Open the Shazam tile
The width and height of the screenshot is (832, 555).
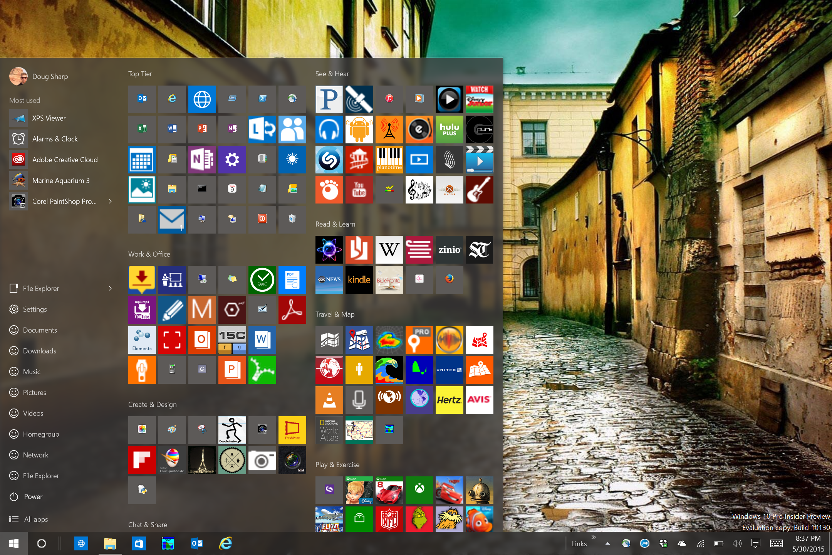pyautogui.click(x=329, y=159)
